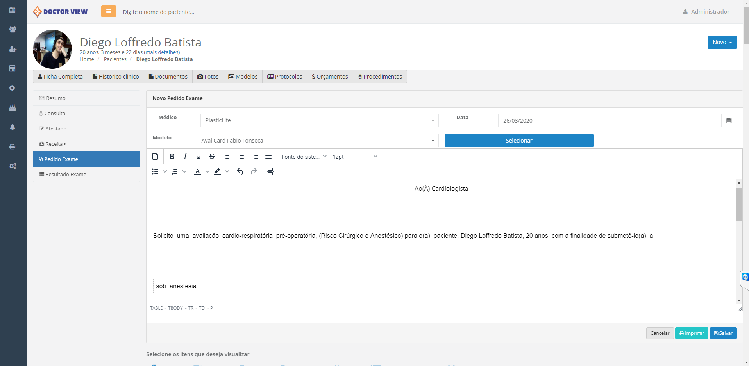
Task: Toggle bold formatting in the editor
Action: pyautogui.click(x=172, y=157)
